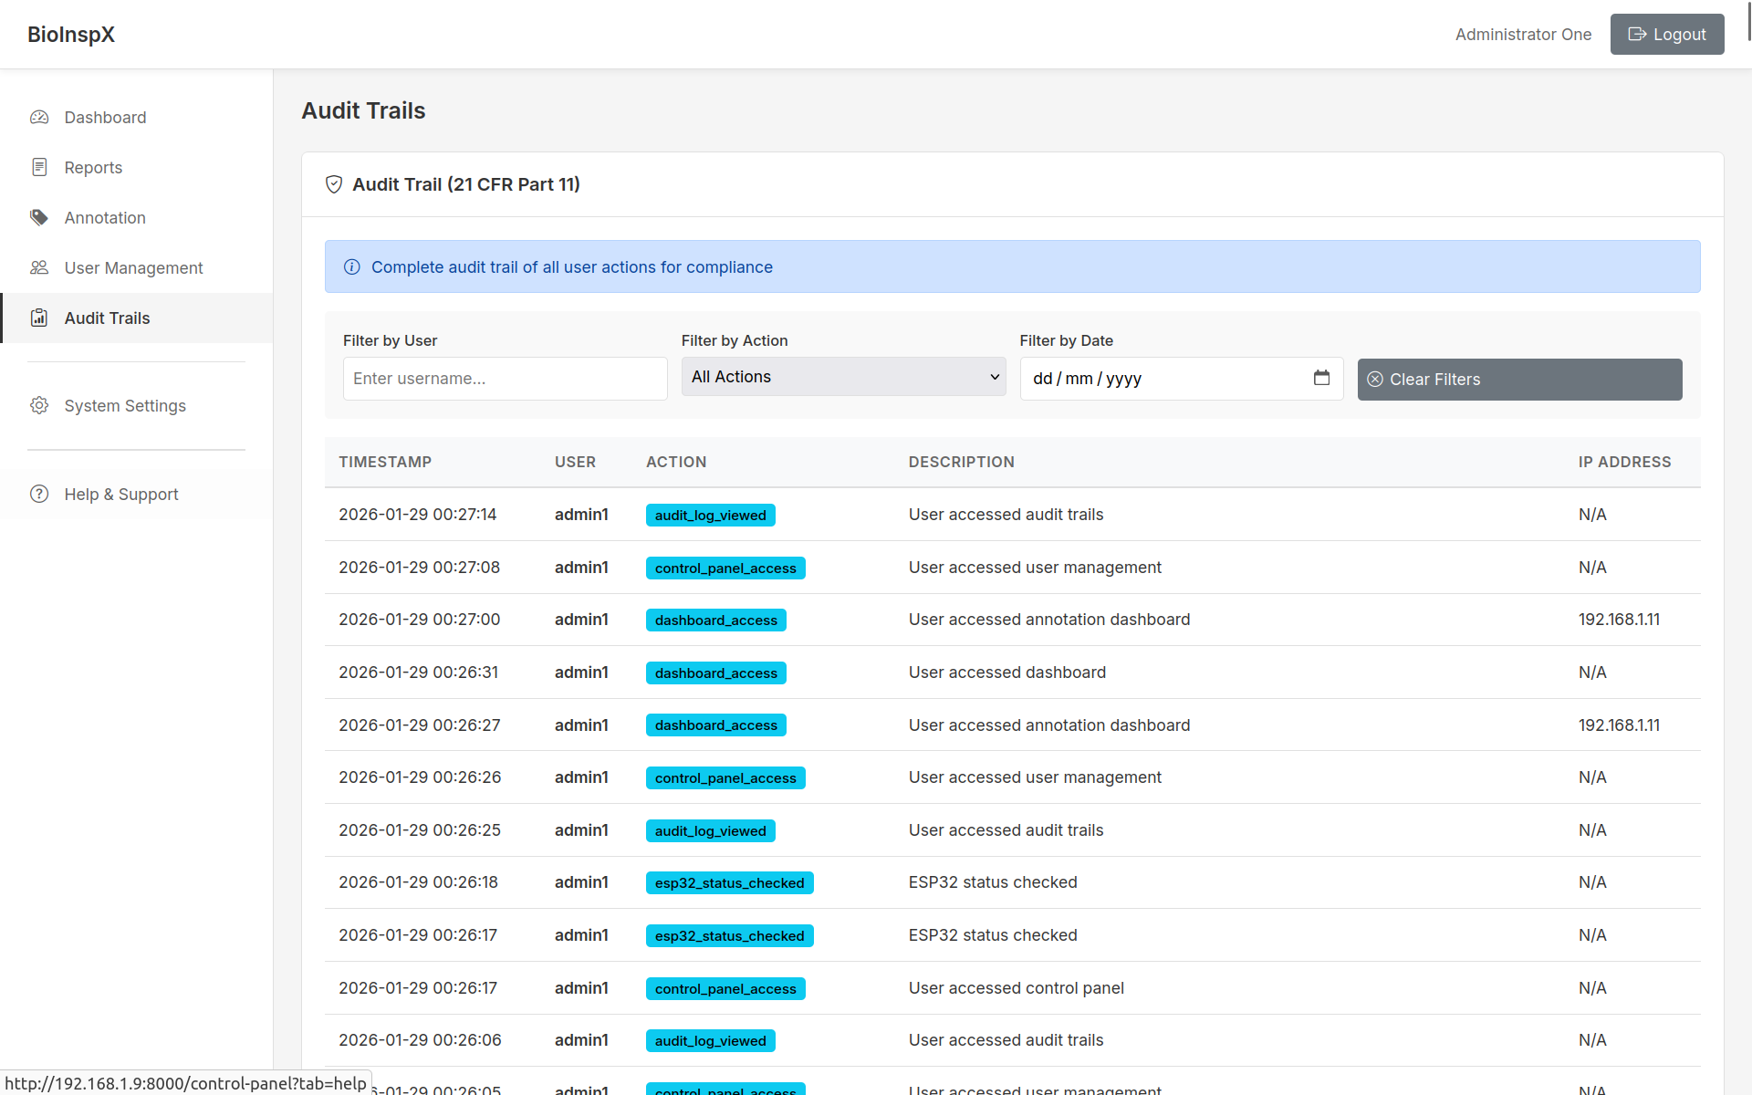Click the audit_log_viewed action badge
The height and width of the screenshot is (1095, 1752).
tap(710, 515)
